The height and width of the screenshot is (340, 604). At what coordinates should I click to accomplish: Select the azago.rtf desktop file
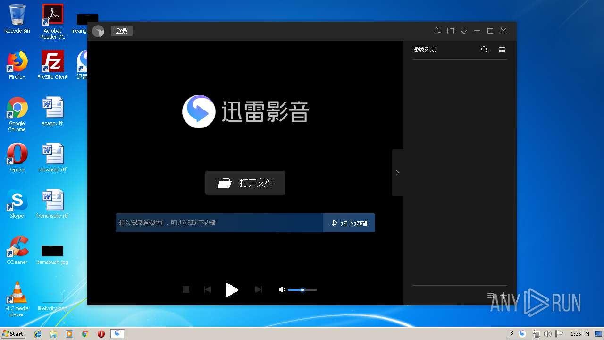point(52,112)
